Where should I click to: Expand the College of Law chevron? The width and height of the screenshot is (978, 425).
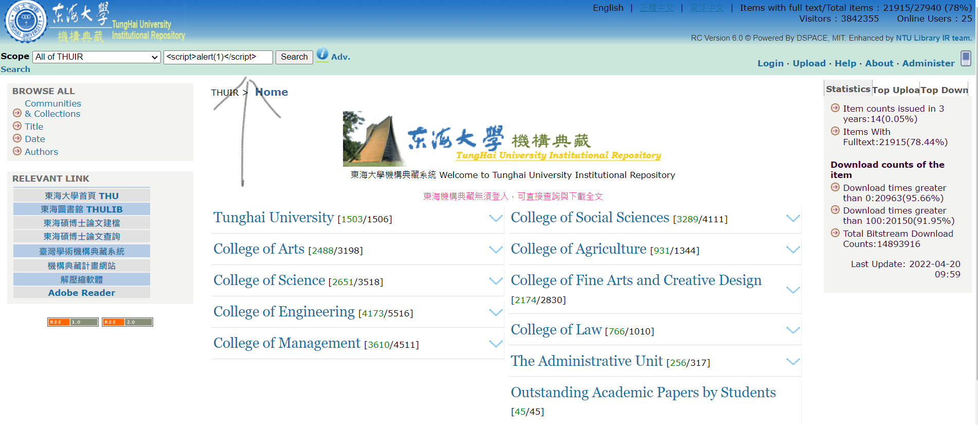tap(793, 330)
